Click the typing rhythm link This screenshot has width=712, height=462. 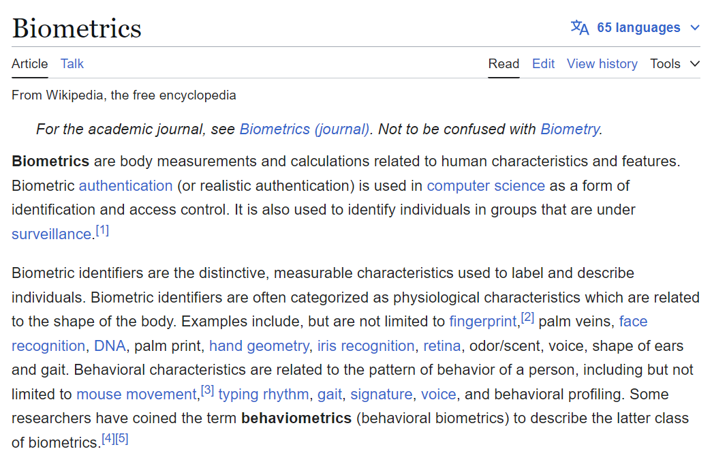[264, 395]
